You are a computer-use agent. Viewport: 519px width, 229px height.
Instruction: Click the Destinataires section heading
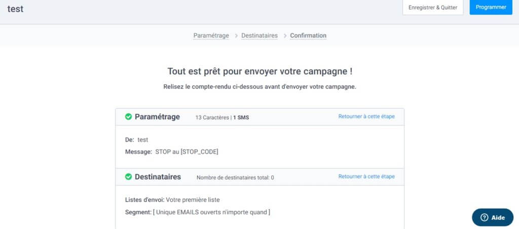[x=158, y=177]
